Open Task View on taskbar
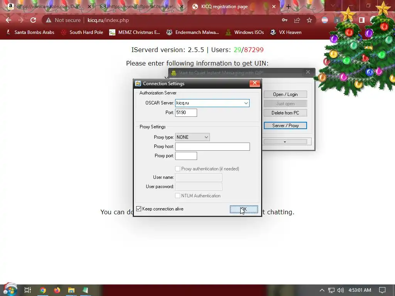Viewport: 395px width, 296px height. (x=27, y=290)
